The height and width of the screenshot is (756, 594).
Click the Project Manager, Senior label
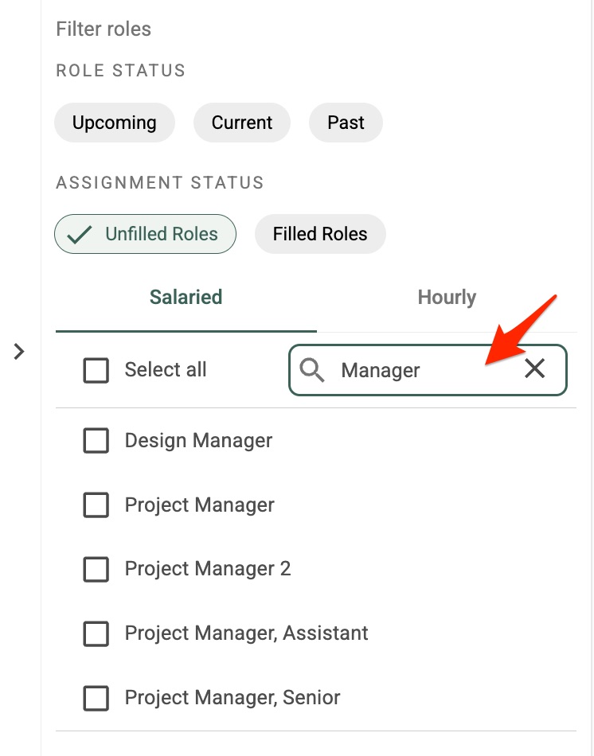click(233, 698)
